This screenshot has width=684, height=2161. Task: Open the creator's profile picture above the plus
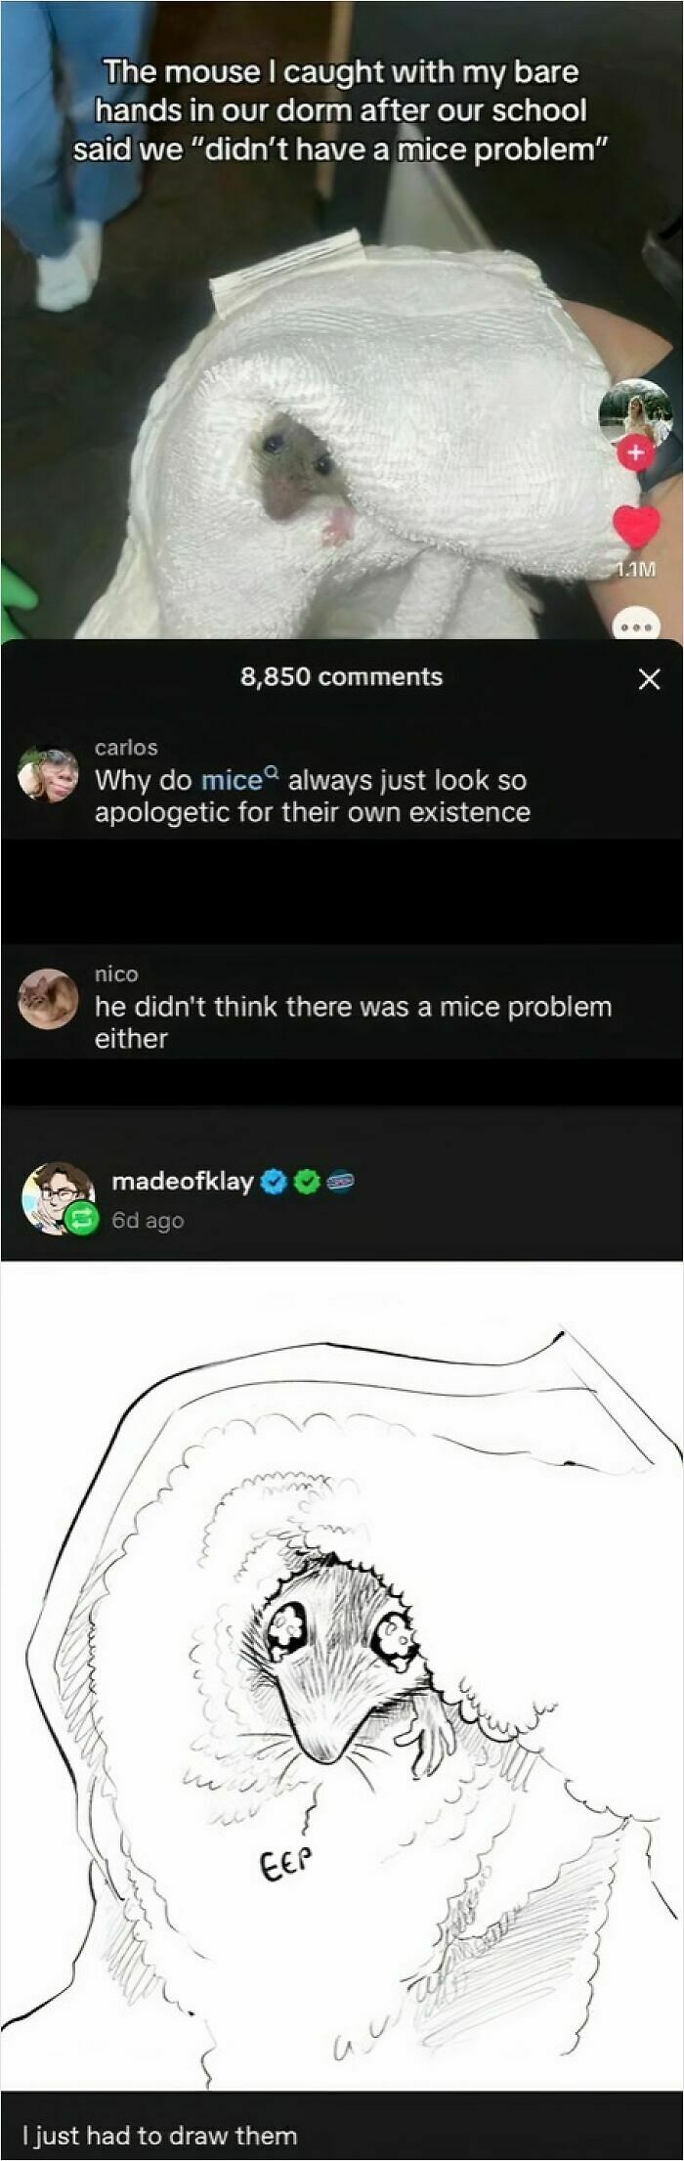(x=635, y=406)
